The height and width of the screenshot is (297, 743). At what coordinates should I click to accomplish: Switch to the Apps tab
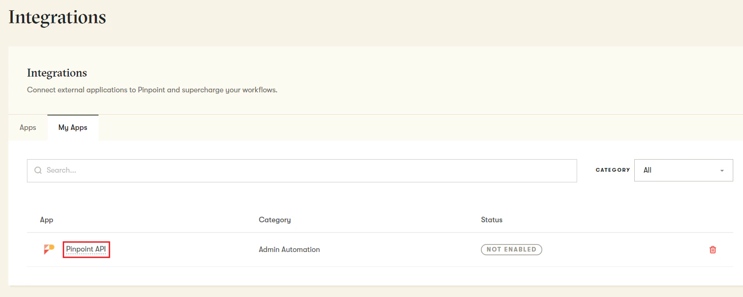(x=28, y=128)
